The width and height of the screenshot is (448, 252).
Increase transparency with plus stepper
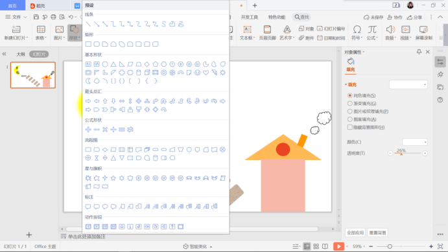coord(425,154)
